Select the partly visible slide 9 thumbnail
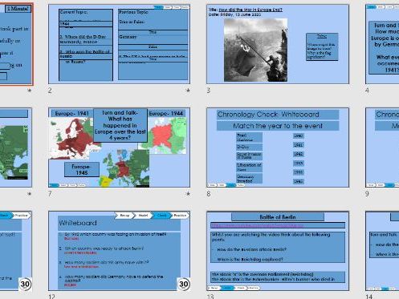399x299 pixels. [x=382, y=147]
